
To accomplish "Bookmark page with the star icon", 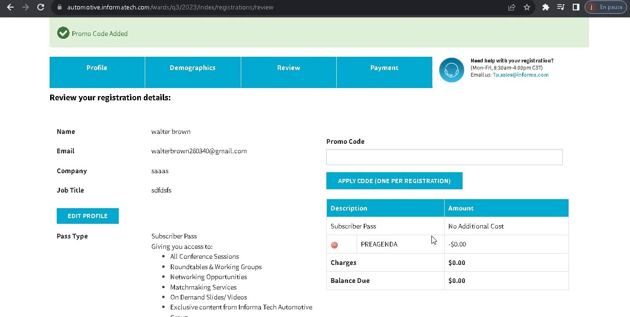I will coord(526,7).
